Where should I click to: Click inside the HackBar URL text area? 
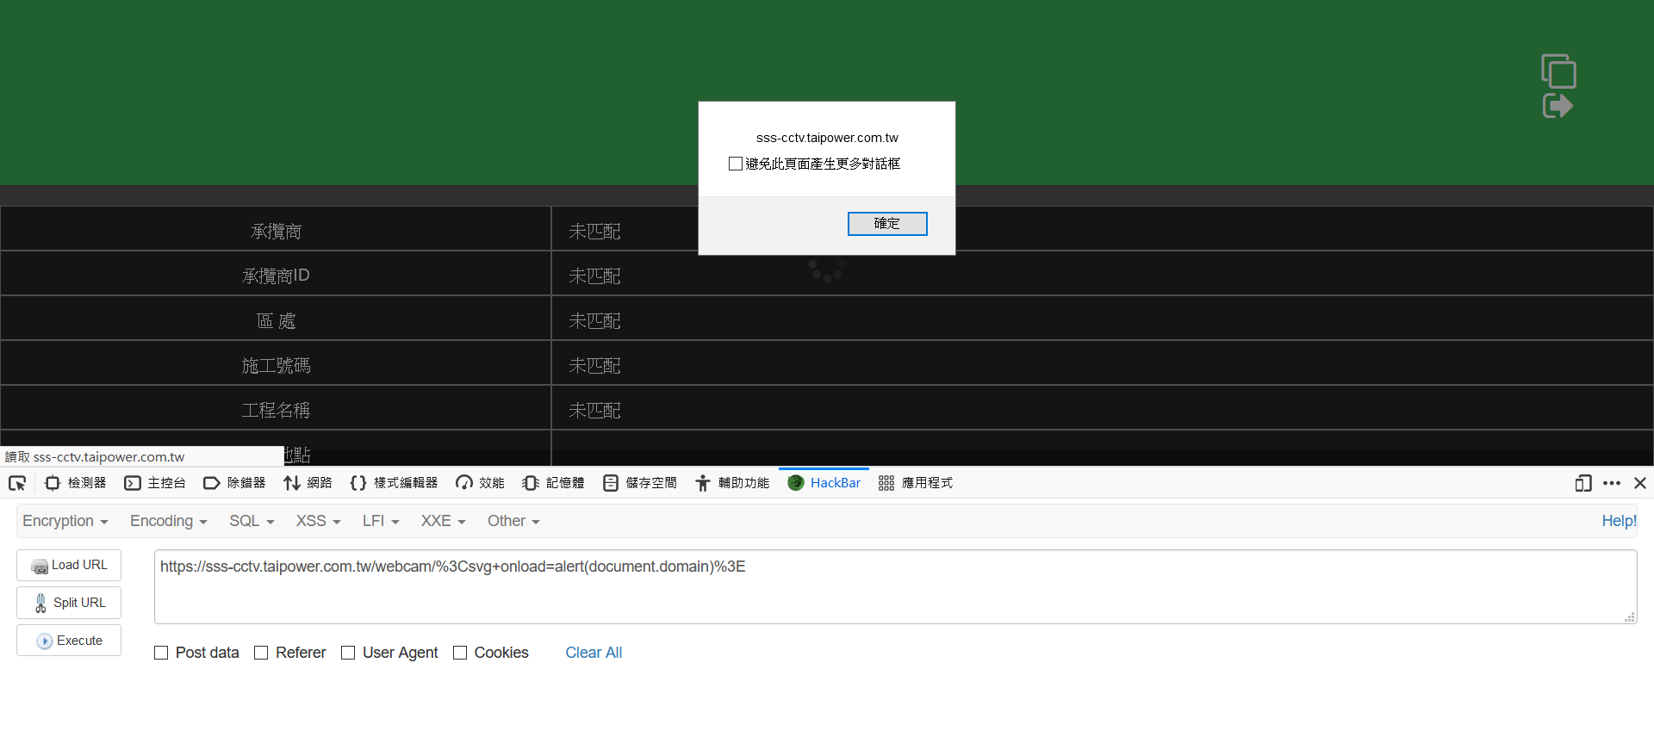pos(895,586)
